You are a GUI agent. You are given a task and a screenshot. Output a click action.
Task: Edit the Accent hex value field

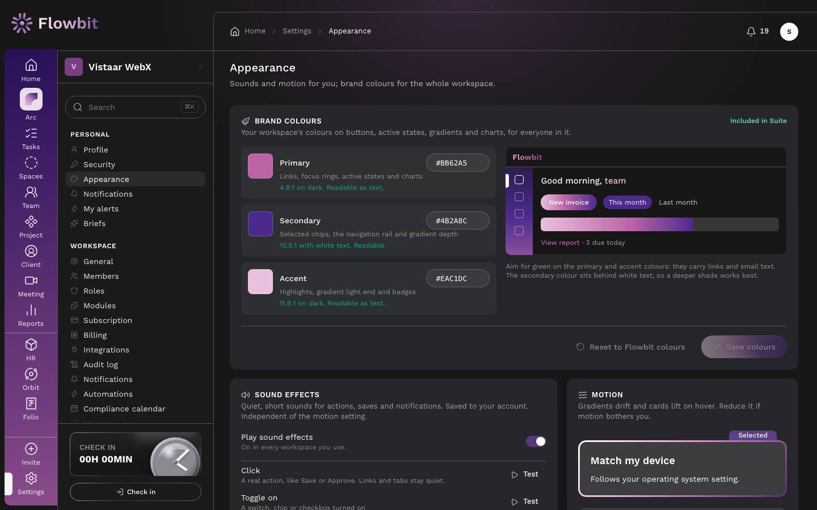click(x=458, y=278)
